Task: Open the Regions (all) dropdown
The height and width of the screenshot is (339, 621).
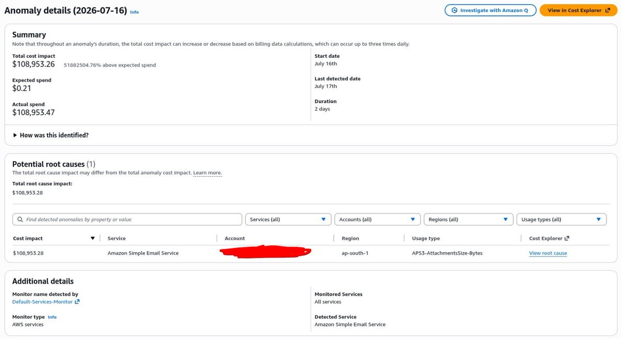Action: pos(468,219)
